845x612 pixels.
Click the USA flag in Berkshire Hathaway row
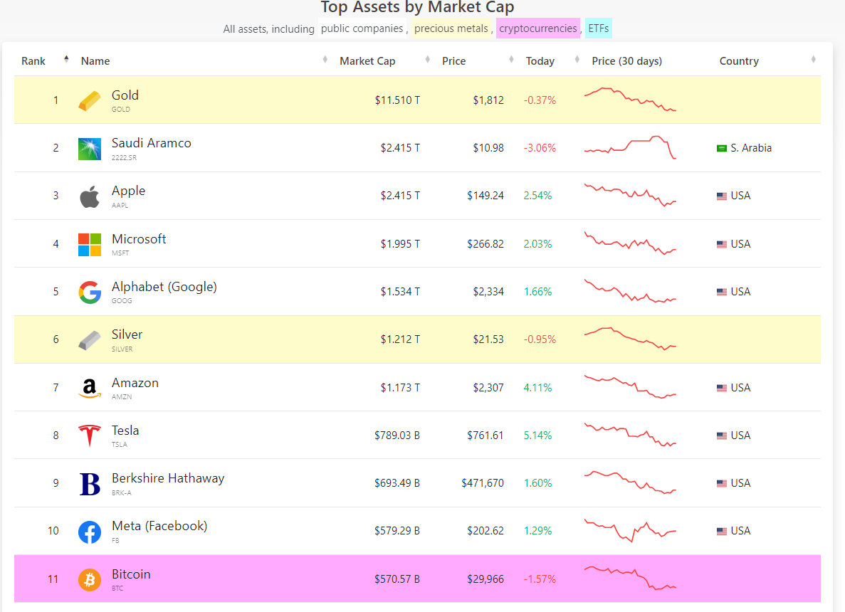pyautogui.click(x=722, y=483)
